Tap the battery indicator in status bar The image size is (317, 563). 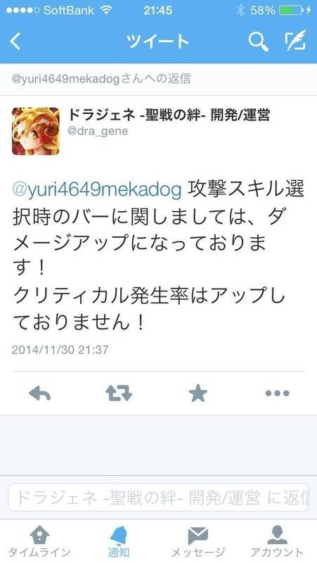coord(291,11)
